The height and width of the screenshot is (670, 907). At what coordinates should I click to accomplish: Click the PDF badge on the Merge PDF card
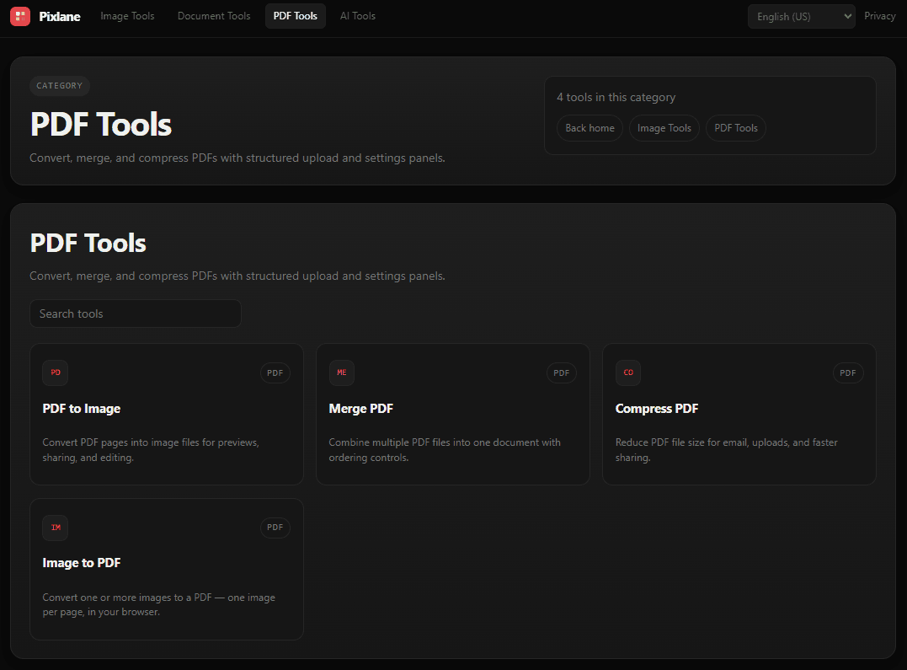[x=561, y=373]
